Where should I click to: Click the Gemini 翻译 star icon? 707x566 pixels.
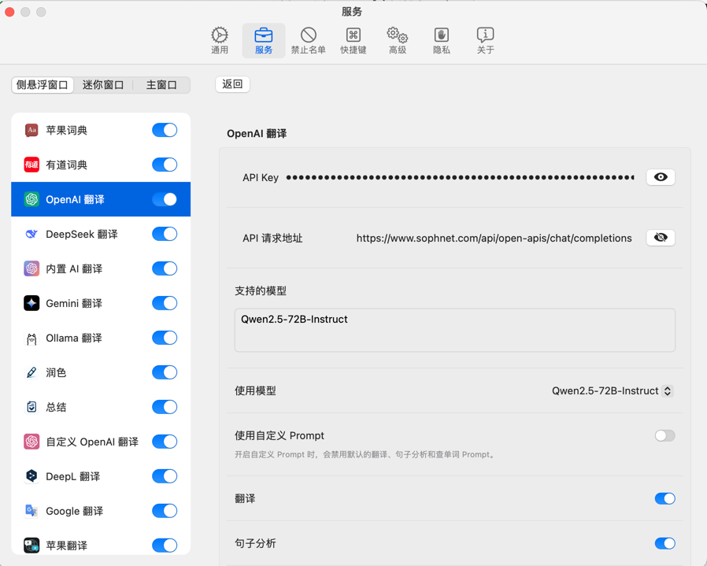click(31, 303)
